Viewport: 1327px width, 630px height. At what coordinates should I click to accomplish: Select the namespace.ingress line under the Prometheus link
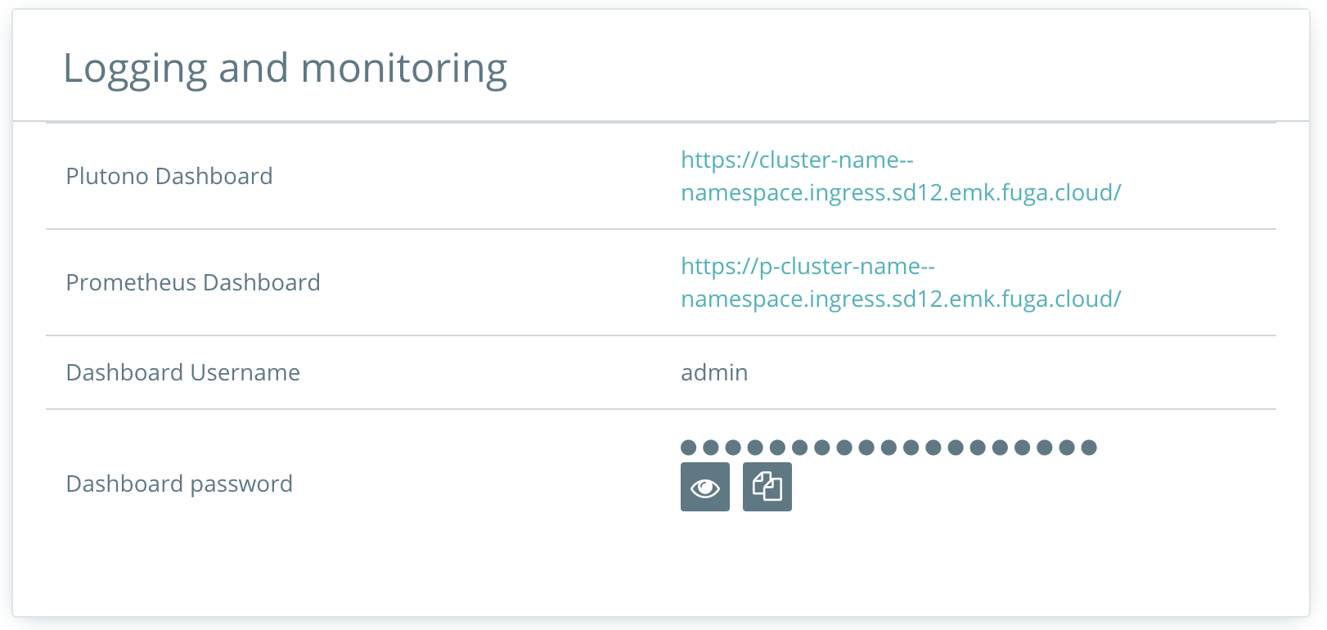pyautogui.click(x=901, y=299)
